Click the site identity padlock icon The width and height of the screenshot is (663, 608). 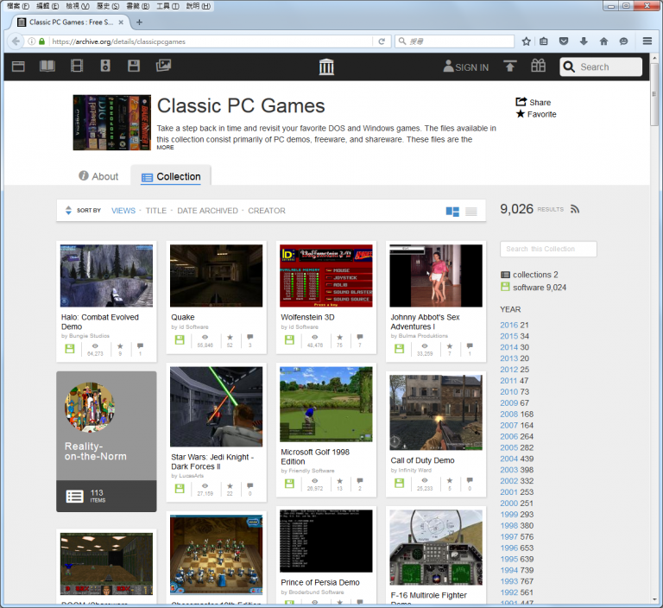point(41,41)
